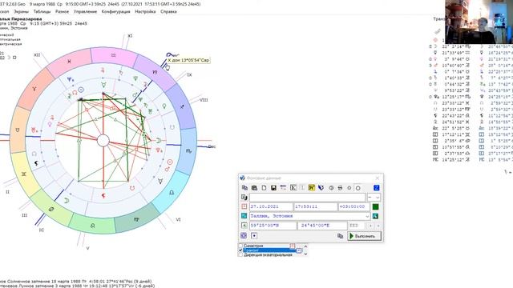Image resolution: width=513 pixels, height=288 pixels.
Task: Click the time field 17:53:11
Action: click(x=315, y=206)
